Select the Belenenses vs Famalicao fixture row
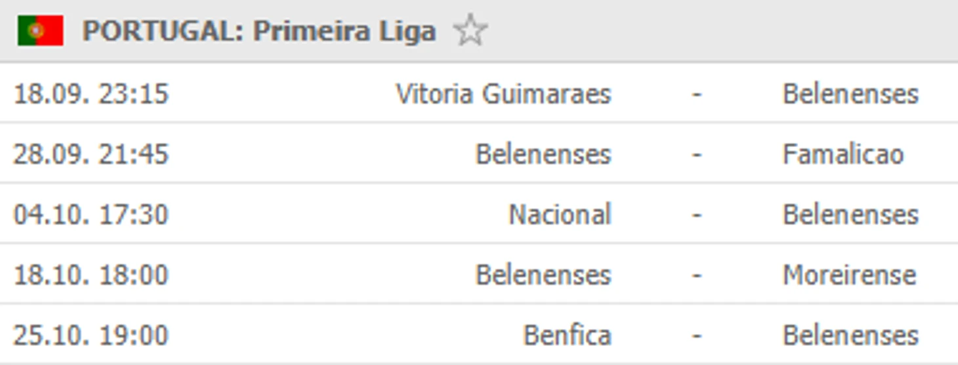 click(696, 154)
